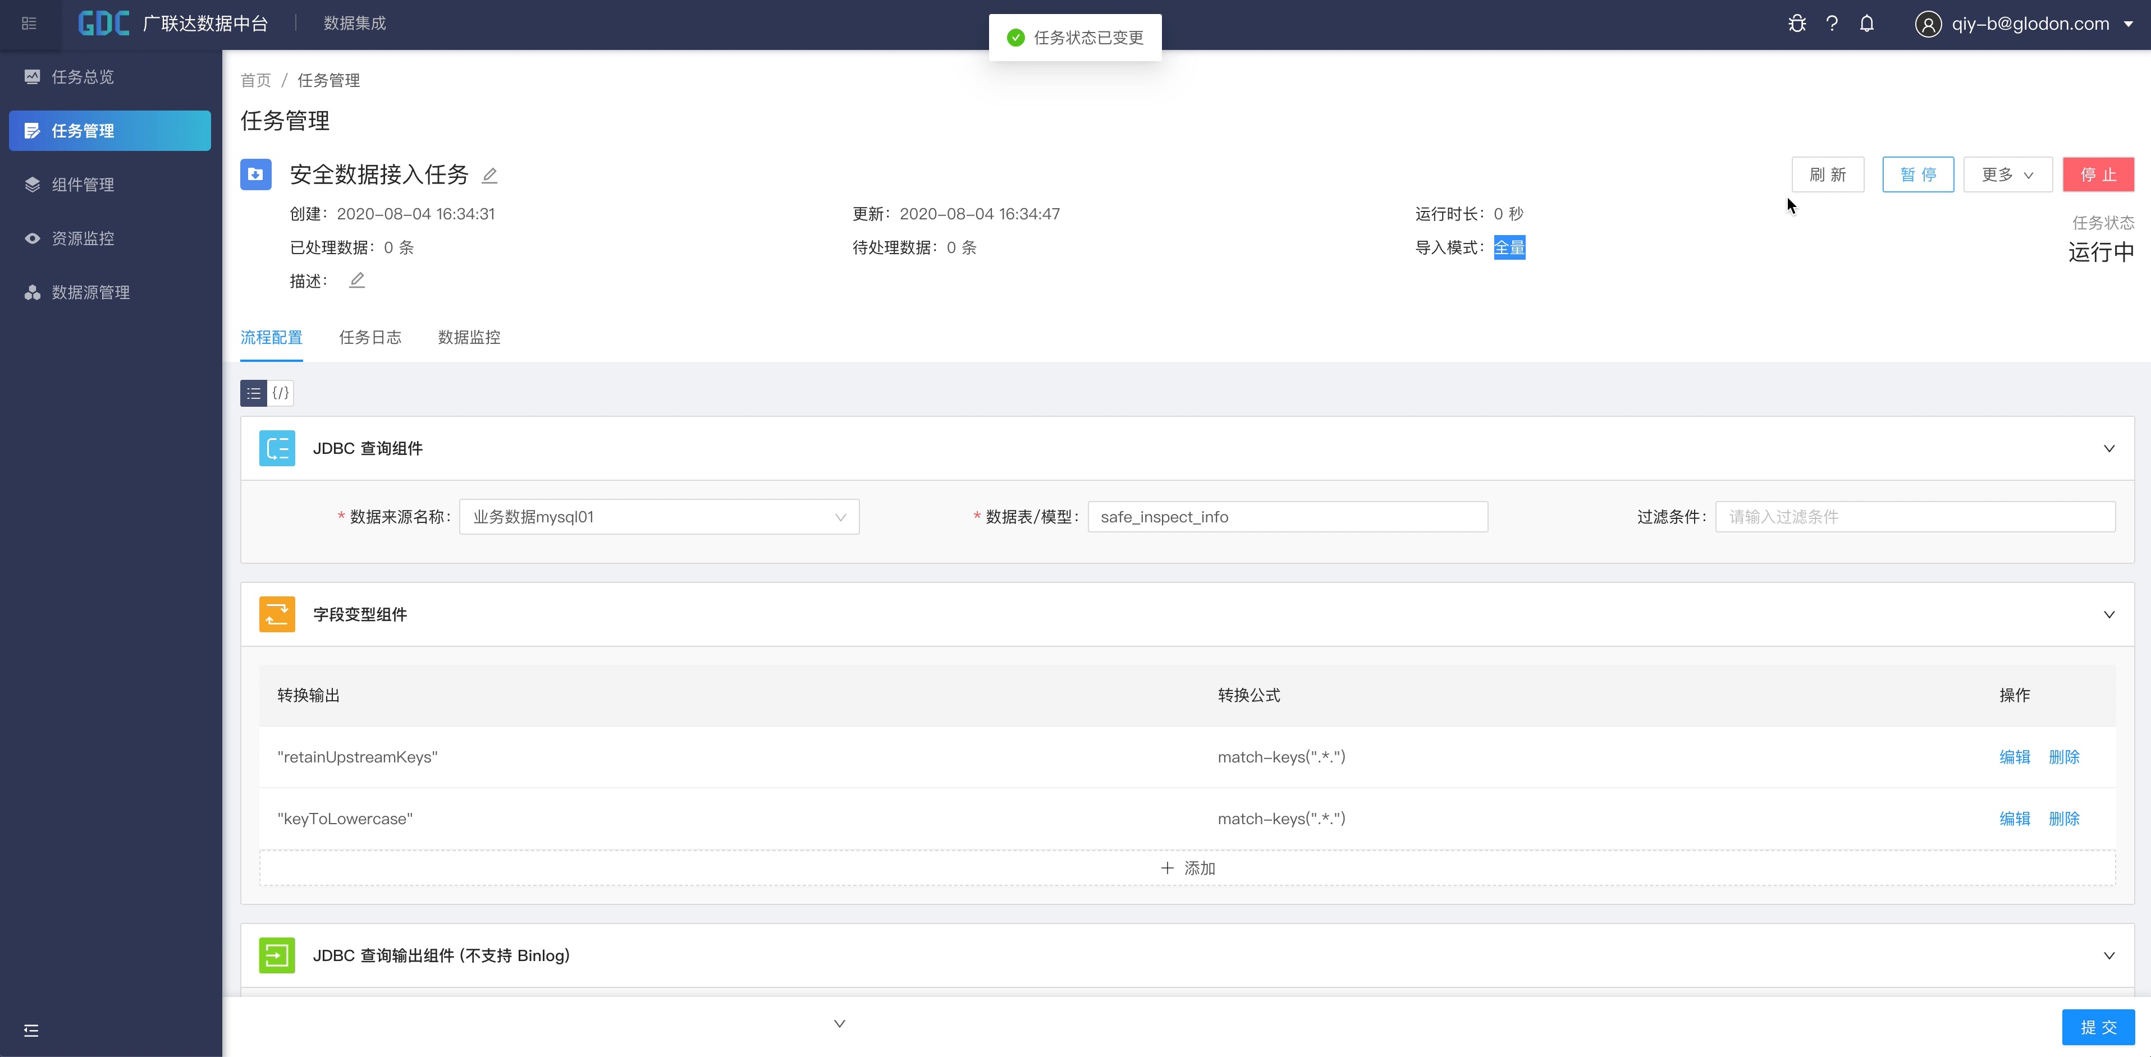Click the 添加 row in the transform table
Image resolution: width=2151 pixels, height=1057 pixels.
(x=1187, y=868)
